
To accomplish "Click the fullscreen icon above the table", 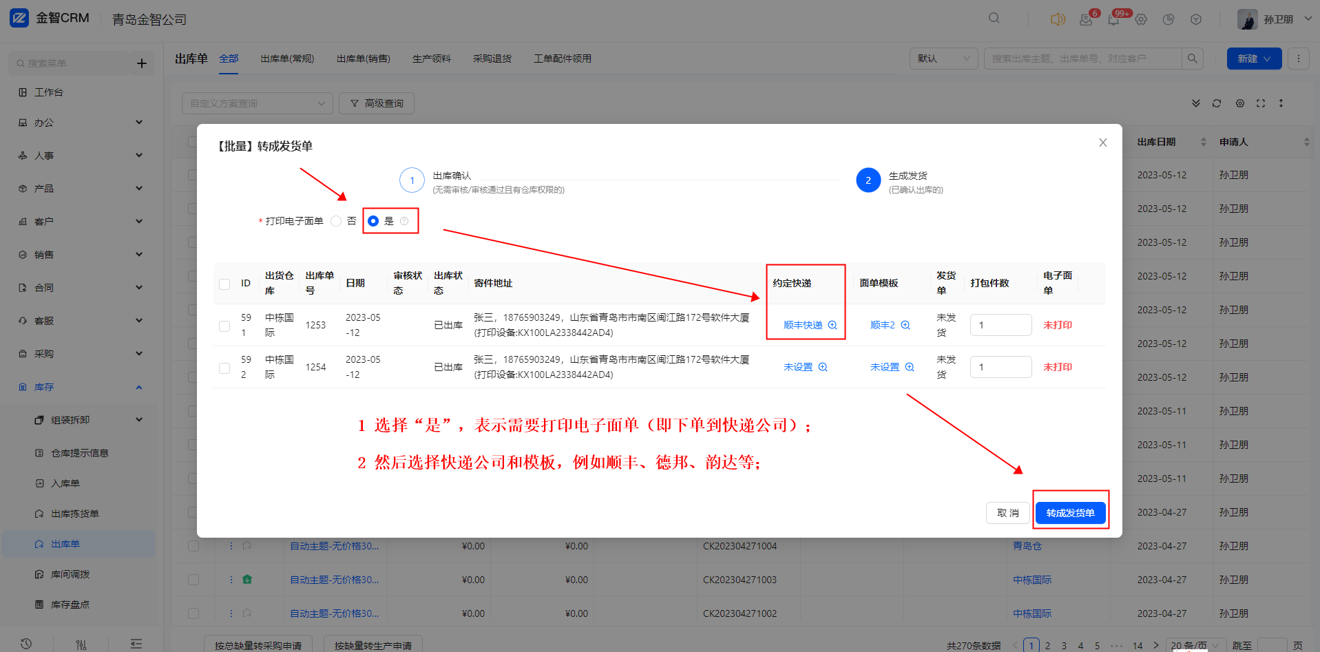I will click(1261, 103).
